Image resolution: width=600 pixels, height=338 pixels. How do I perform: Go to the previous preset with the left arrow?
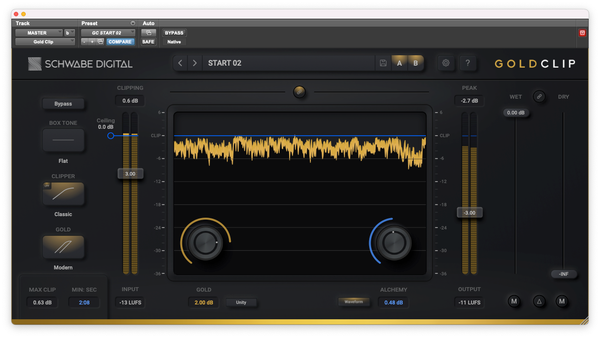[180, 63]
